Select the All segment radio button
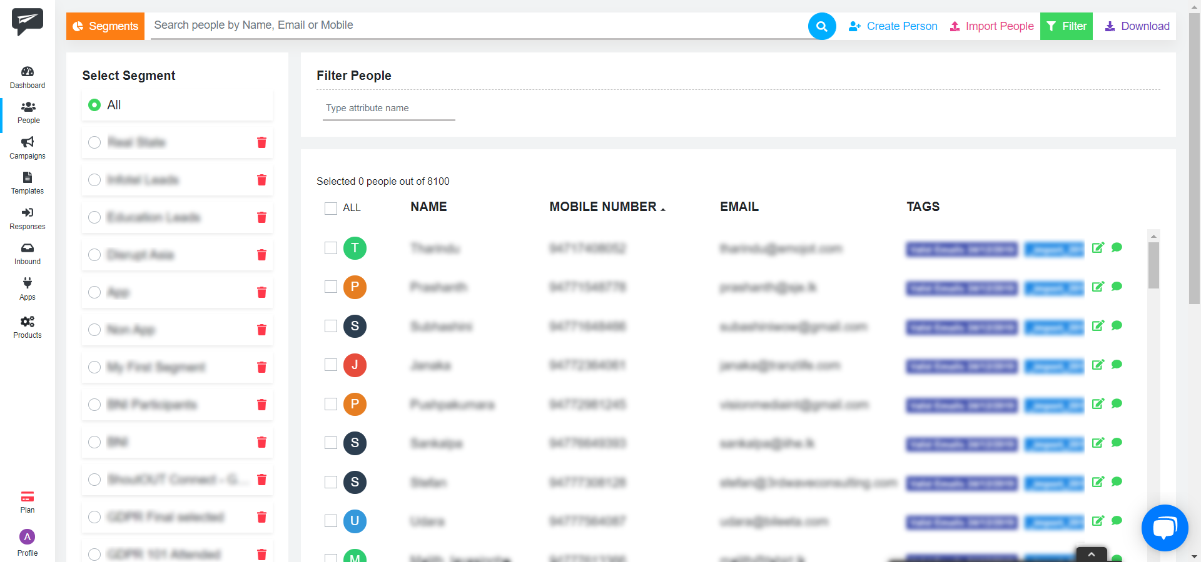Viewport: 1201px width, 562px height. (x=94, y=105)
